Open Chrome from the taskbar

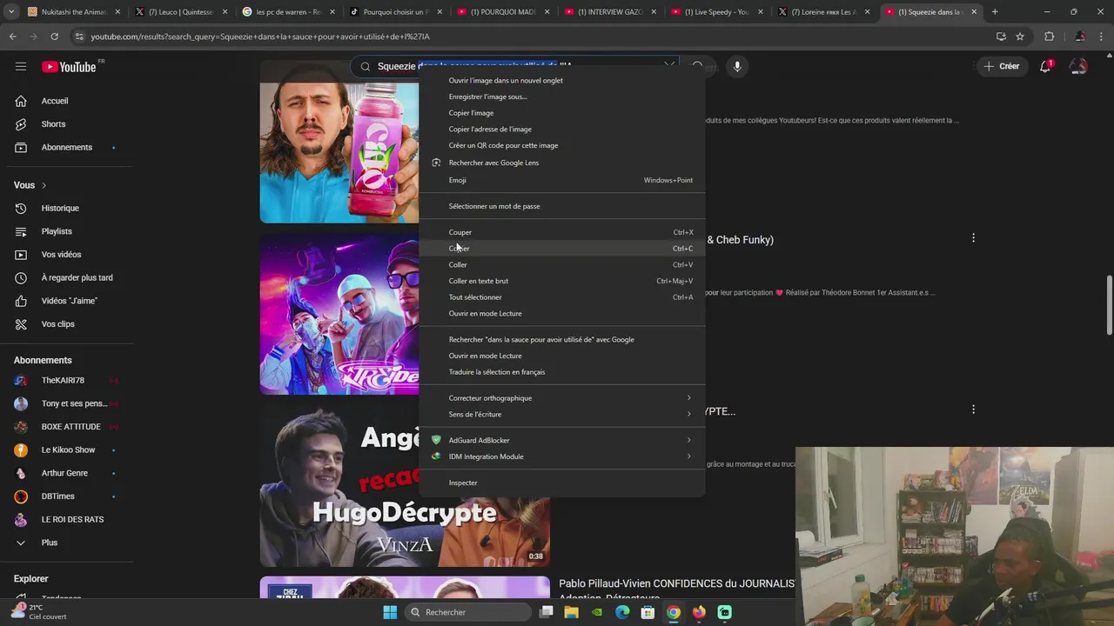[673, 612]
